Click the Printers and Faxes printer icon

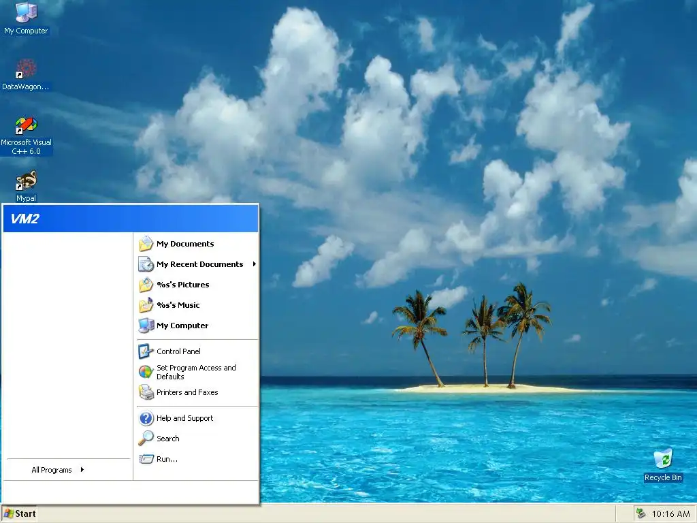(146, 392)
